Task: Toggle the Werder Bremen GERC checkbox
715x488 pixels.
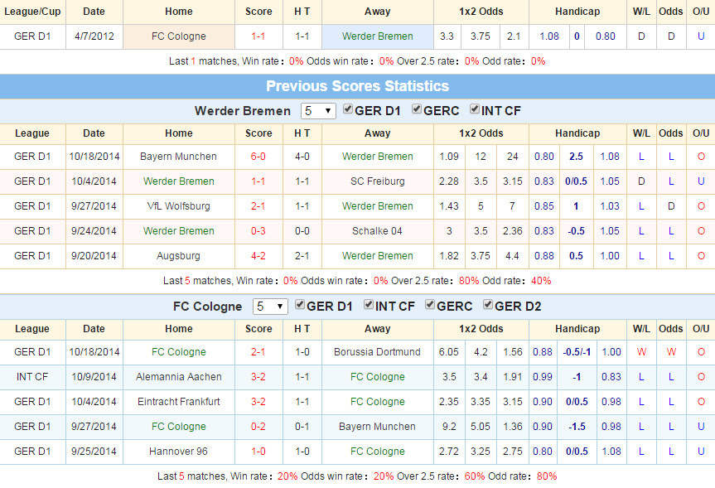Action: (x=417, y=109)
